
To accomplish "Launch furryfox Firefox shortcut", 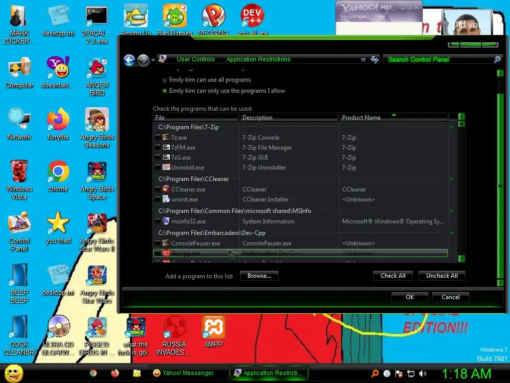I will pyautogui.click(x=58, y=124).
